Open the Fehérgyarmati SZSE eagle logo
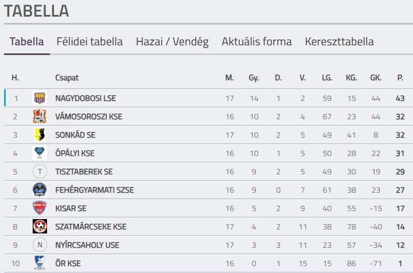 (40, 190)
